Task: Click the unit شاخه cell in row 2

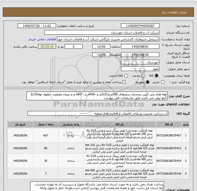Action: [x=71, y=148]
